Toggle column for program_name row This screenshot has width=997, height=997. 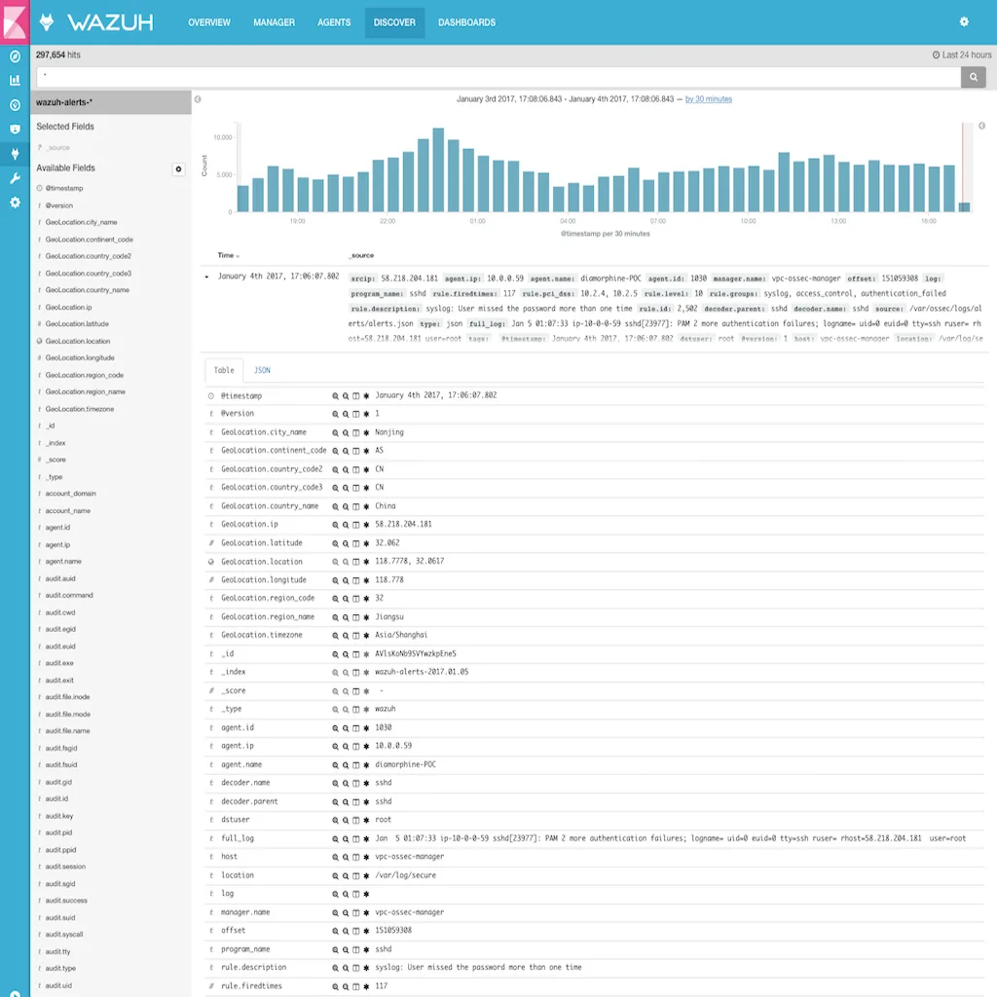click(356, 950)
